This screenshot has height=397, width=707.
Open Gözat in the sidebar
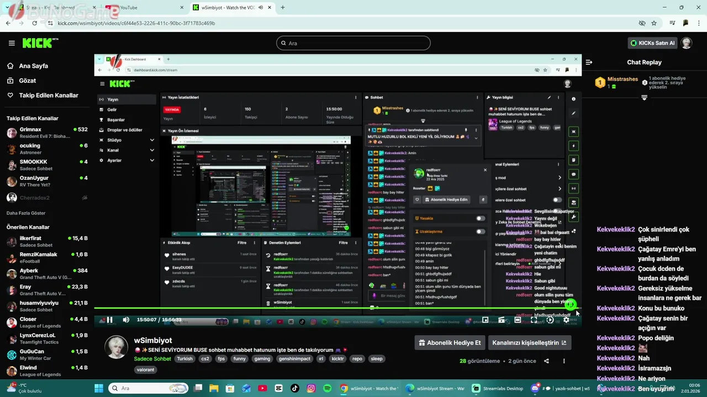pos(28,81)
